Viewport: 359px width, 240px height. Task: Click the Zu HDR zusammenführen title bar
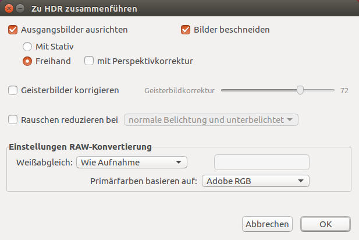pos(175,9)
